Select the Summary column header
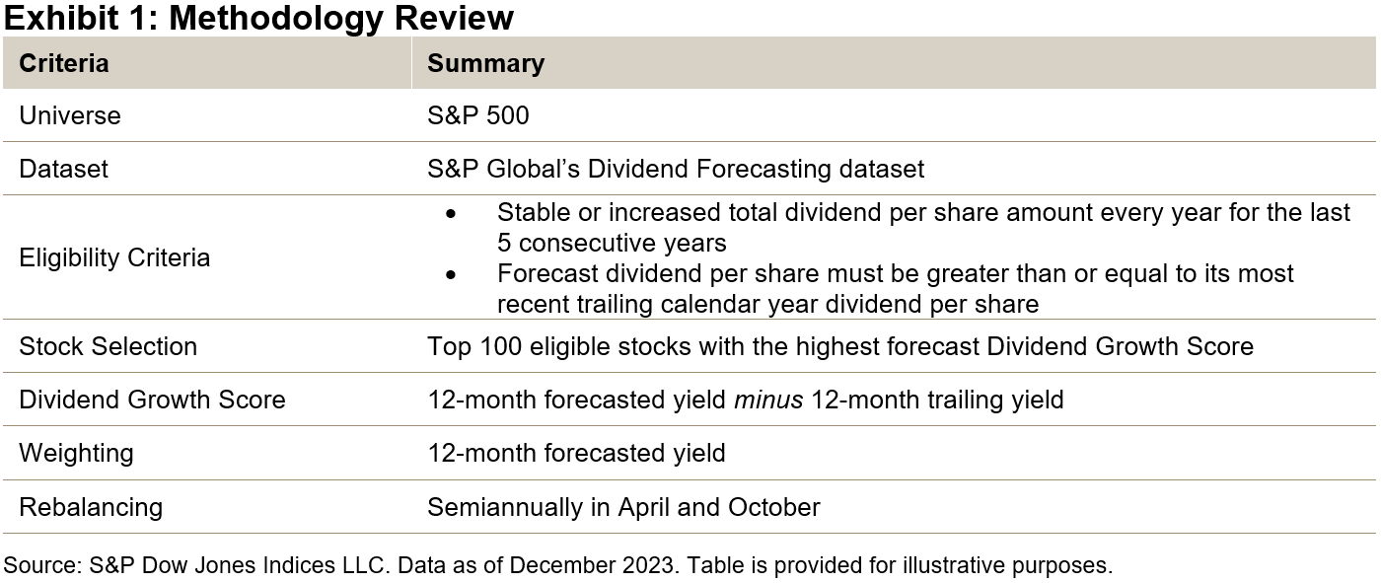1381x583 pixels. pyautogui.click(x=485, y=63)
